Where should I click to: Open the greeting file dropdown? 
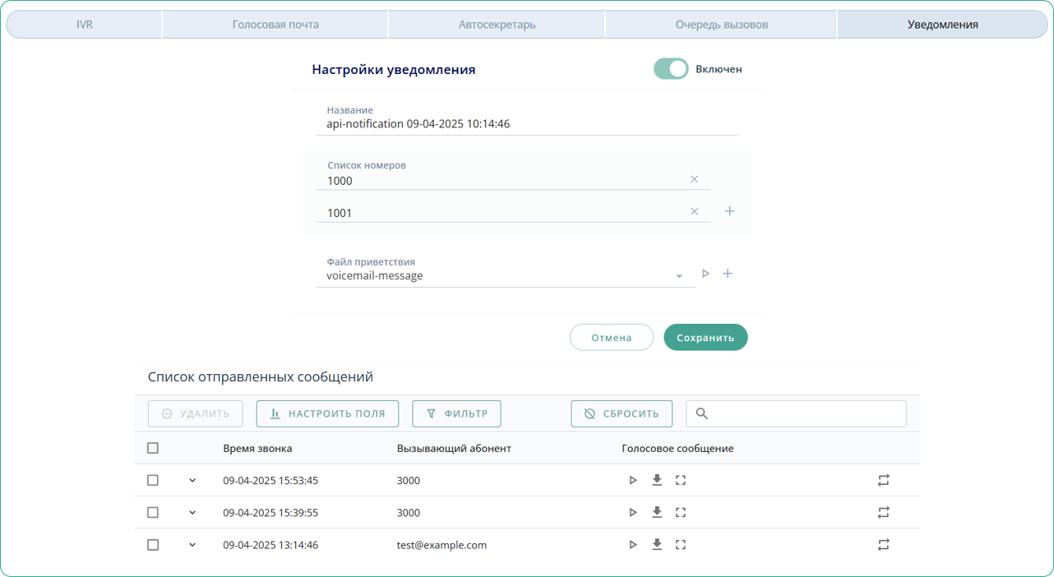click(x=679, y=276)
